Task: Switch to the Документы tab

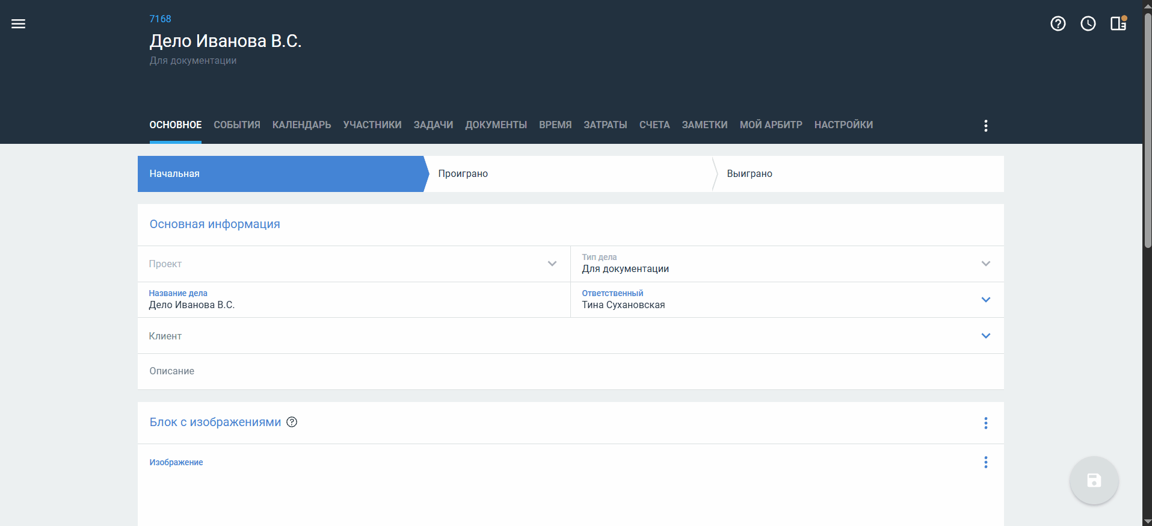Action: (x=496, y=125)
